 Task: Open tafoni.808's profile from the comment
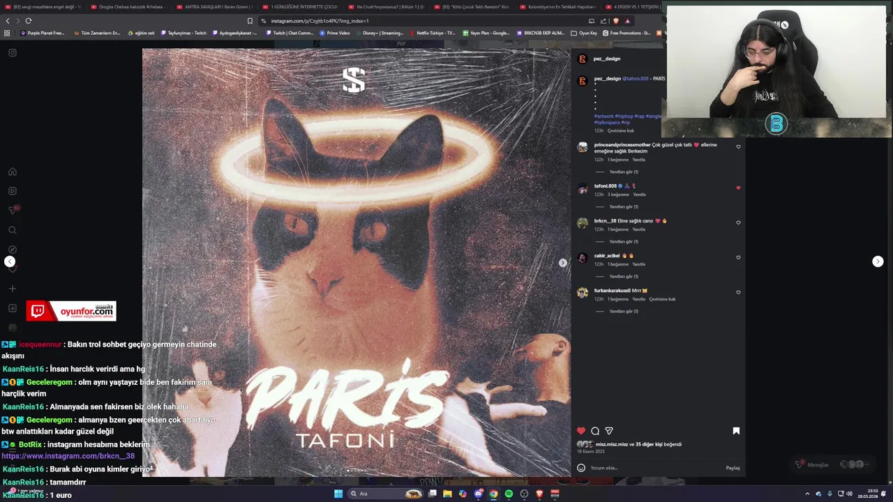pos(605,186)
